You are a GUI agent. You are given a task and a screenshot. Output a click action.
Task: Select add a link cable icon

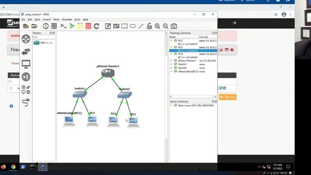click(x=26, y=102)
